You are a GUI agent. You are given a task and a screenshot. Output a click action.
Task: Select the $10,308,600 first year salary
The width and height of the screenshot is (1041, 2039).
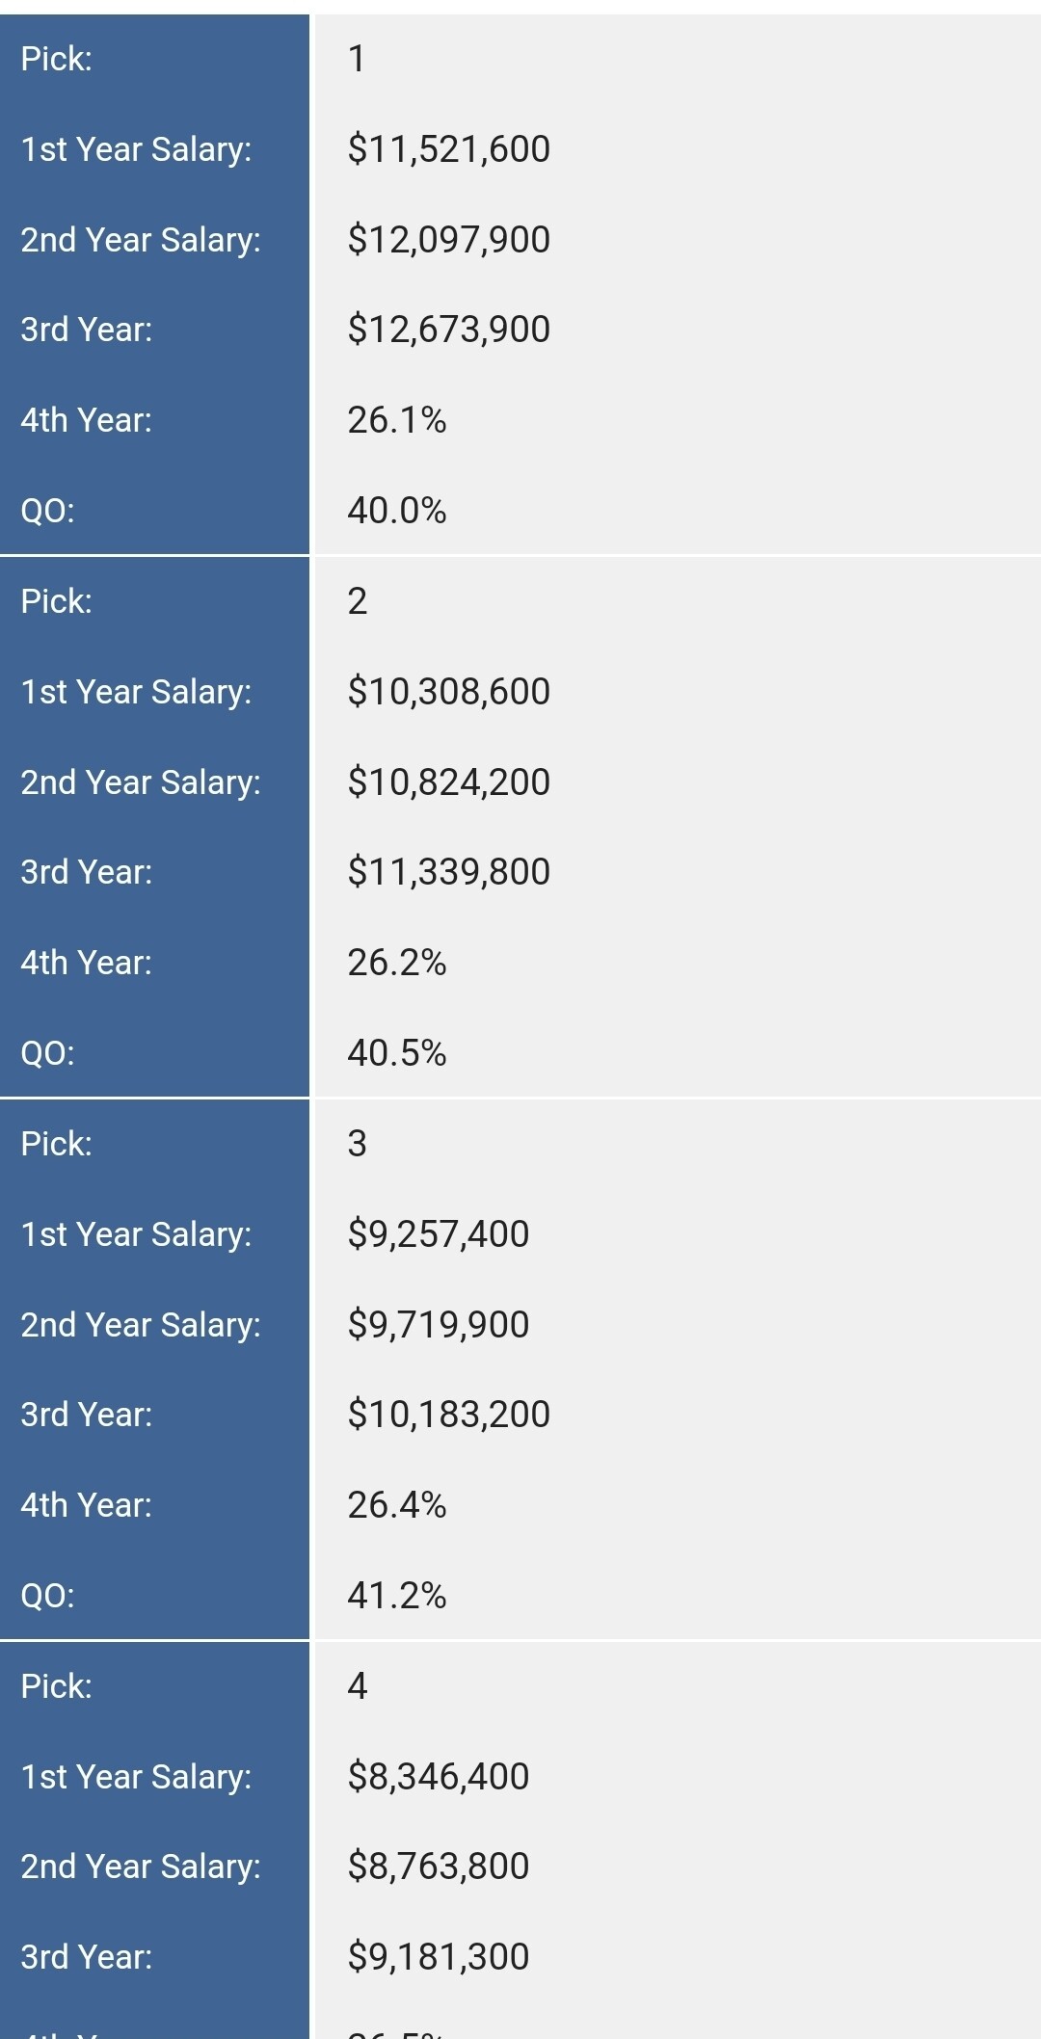pyautogui.click(x=448, y=692)
